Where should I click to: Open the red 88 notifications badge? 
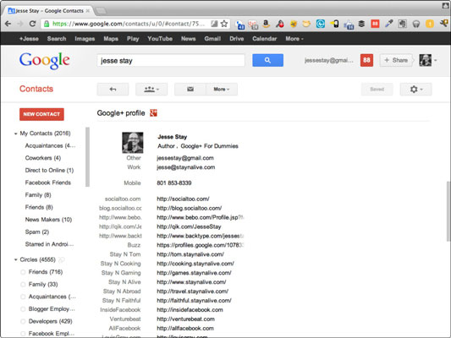pyautogui.click(x=366, y=60)
